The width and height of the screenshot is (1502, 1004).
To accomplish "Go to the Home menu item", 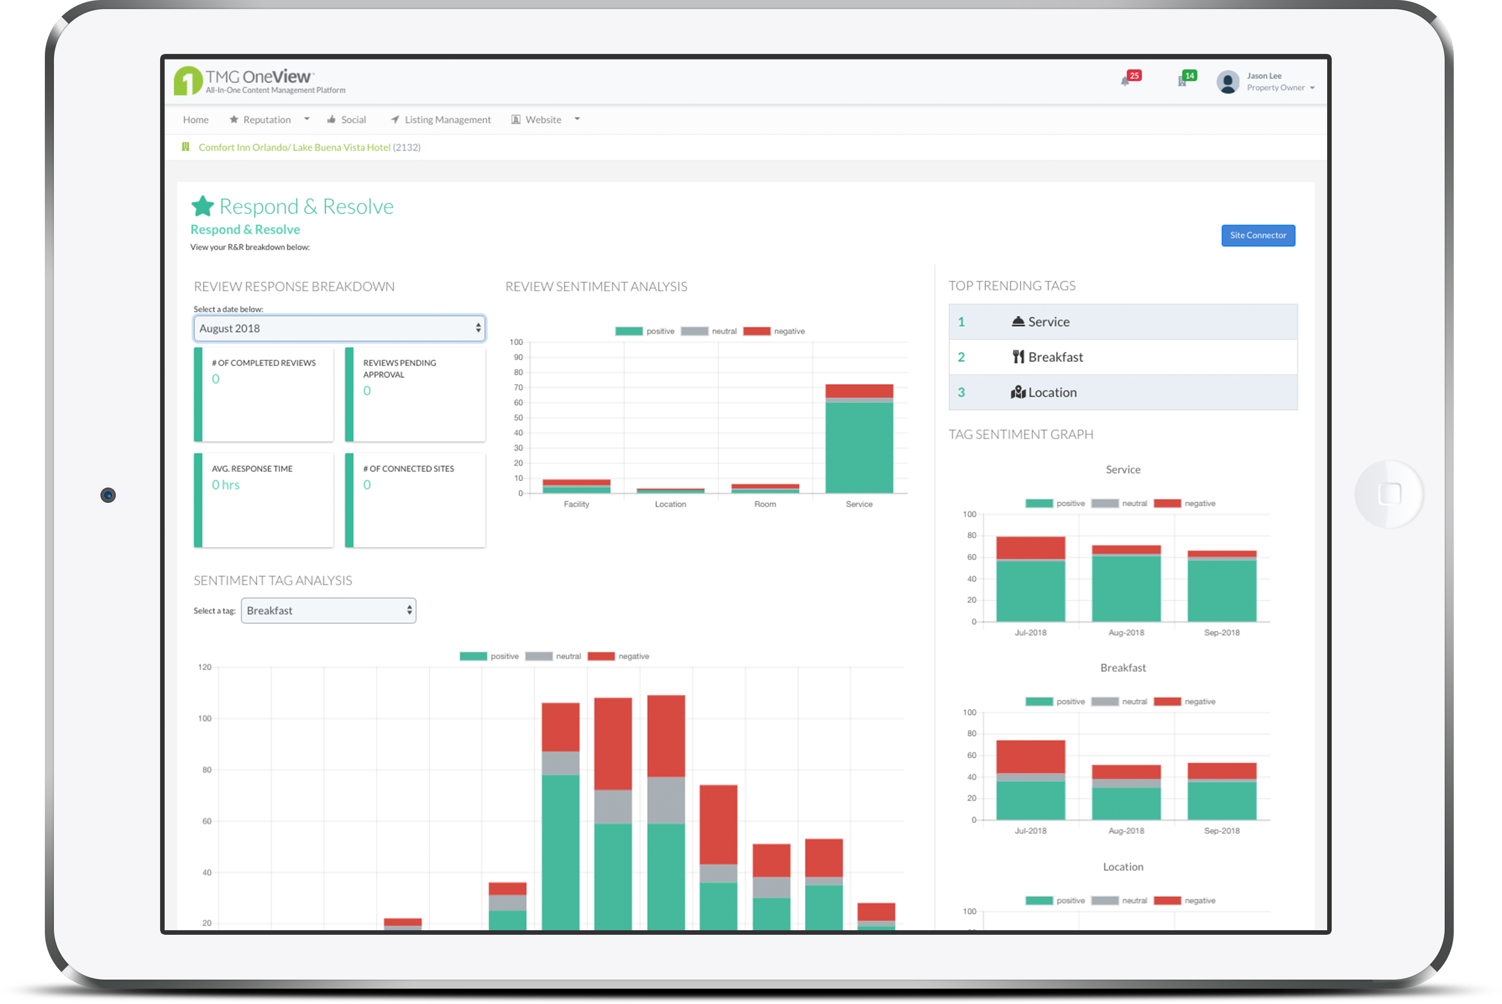I will (x=196, y=119).
